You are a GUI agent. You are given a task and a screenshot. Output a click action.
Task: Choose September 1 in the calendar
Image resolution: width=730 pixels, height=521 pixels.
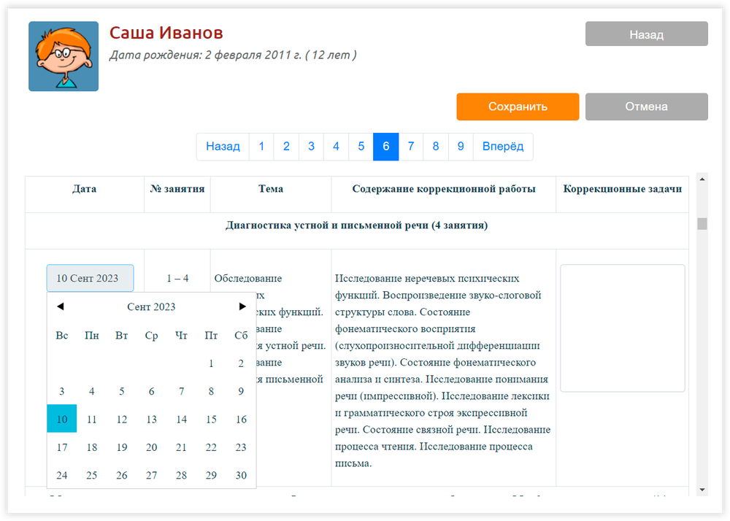[x=211, y=363]
